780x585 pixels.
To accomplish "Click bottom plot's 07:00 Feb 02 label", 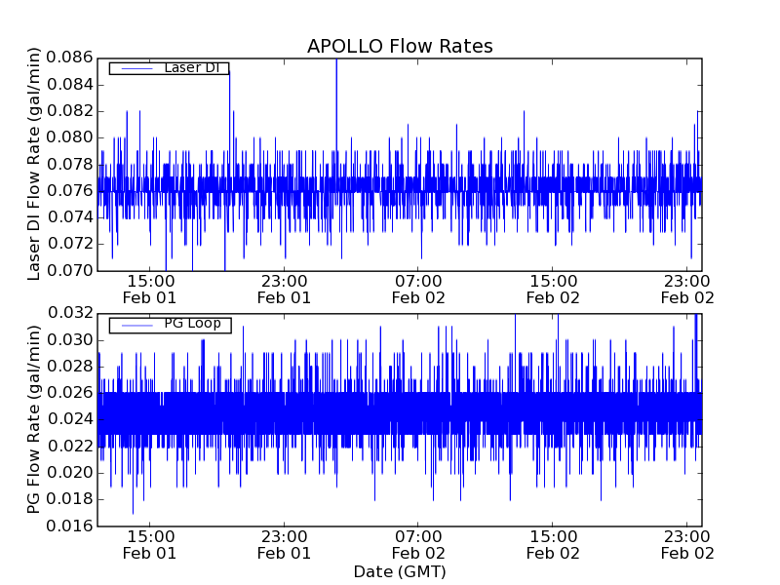I will (418, 545).
